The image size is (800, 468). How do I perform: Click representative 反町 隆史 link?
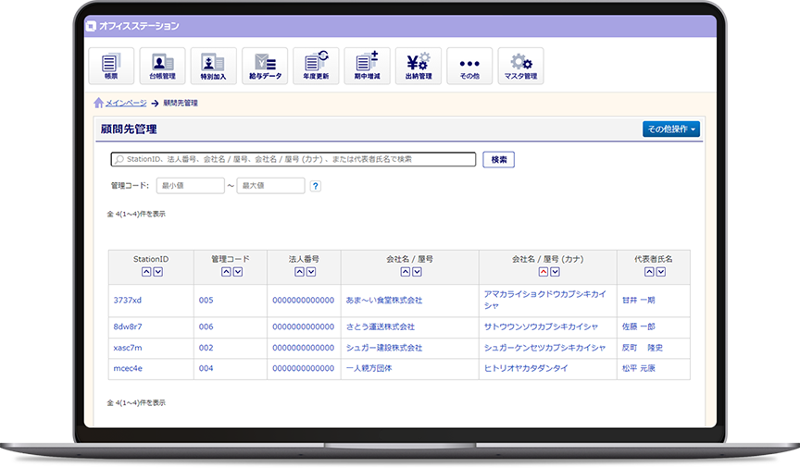coord(643,348)
